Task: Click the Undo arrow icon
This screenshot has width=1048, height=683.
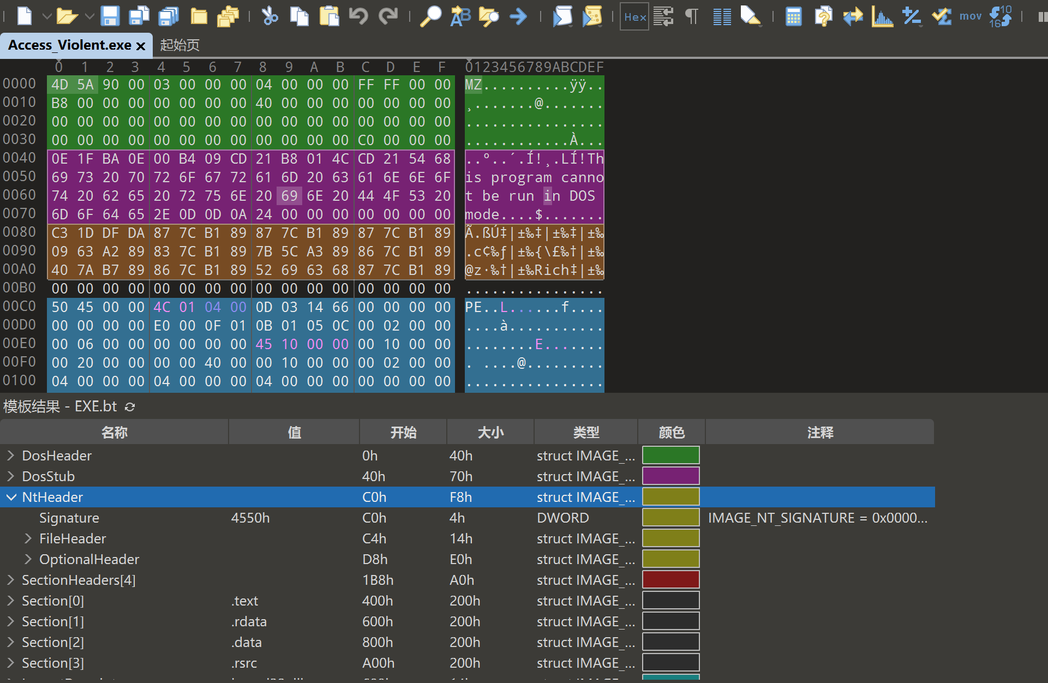Action: [x=358, y=16]
